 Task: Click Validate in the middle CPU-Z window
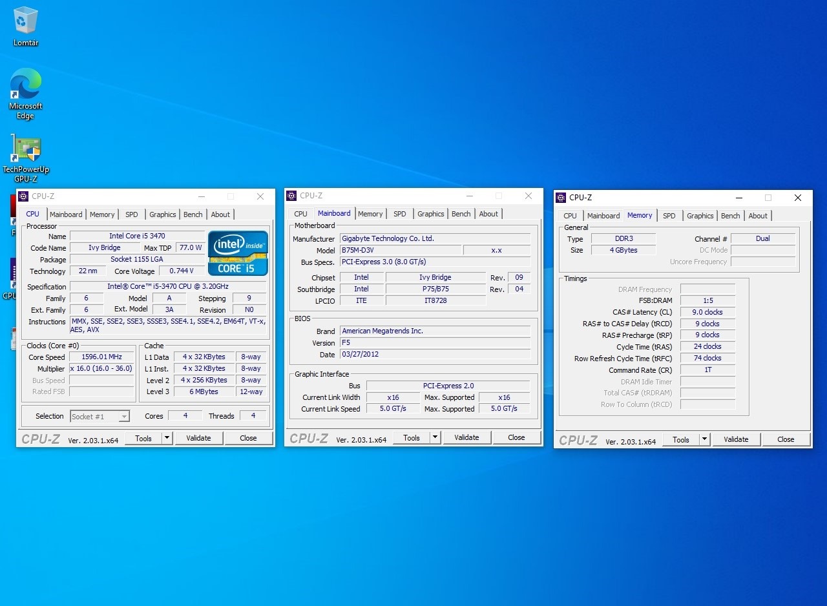pos(466,437)
